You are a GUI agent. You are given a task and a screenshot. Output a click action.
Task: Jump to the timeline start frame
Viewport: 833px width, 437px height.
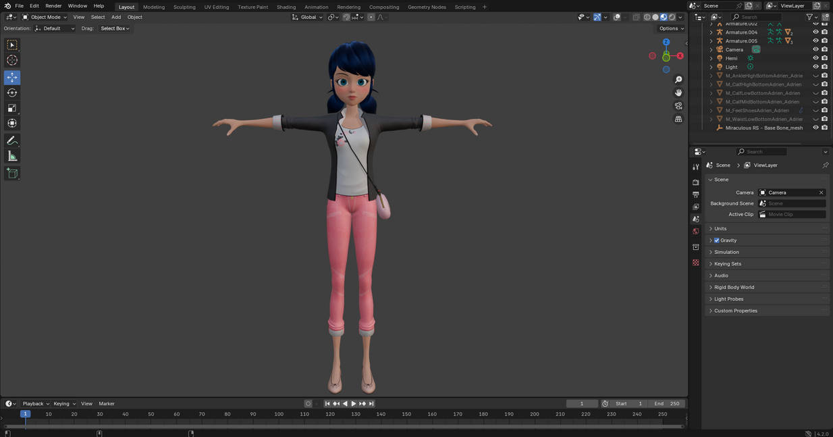pyautogui.click(x=327, y=404)
